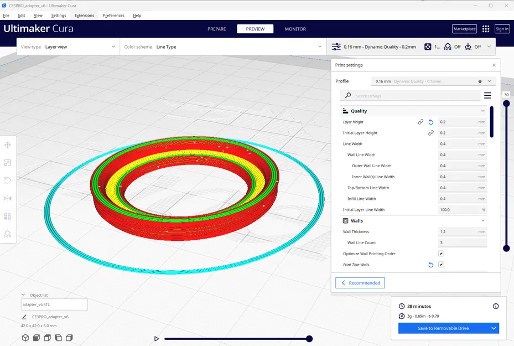Reset Print Thin Walls setting
The height and width of the screenshot is (346, 514).
[x=431, y=265]
